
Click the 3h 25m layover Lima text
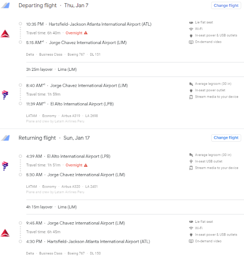(51, 69)
